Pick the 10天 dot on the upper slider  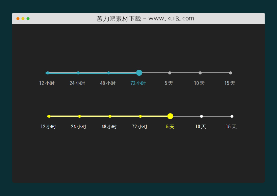(x=200, y=73)
